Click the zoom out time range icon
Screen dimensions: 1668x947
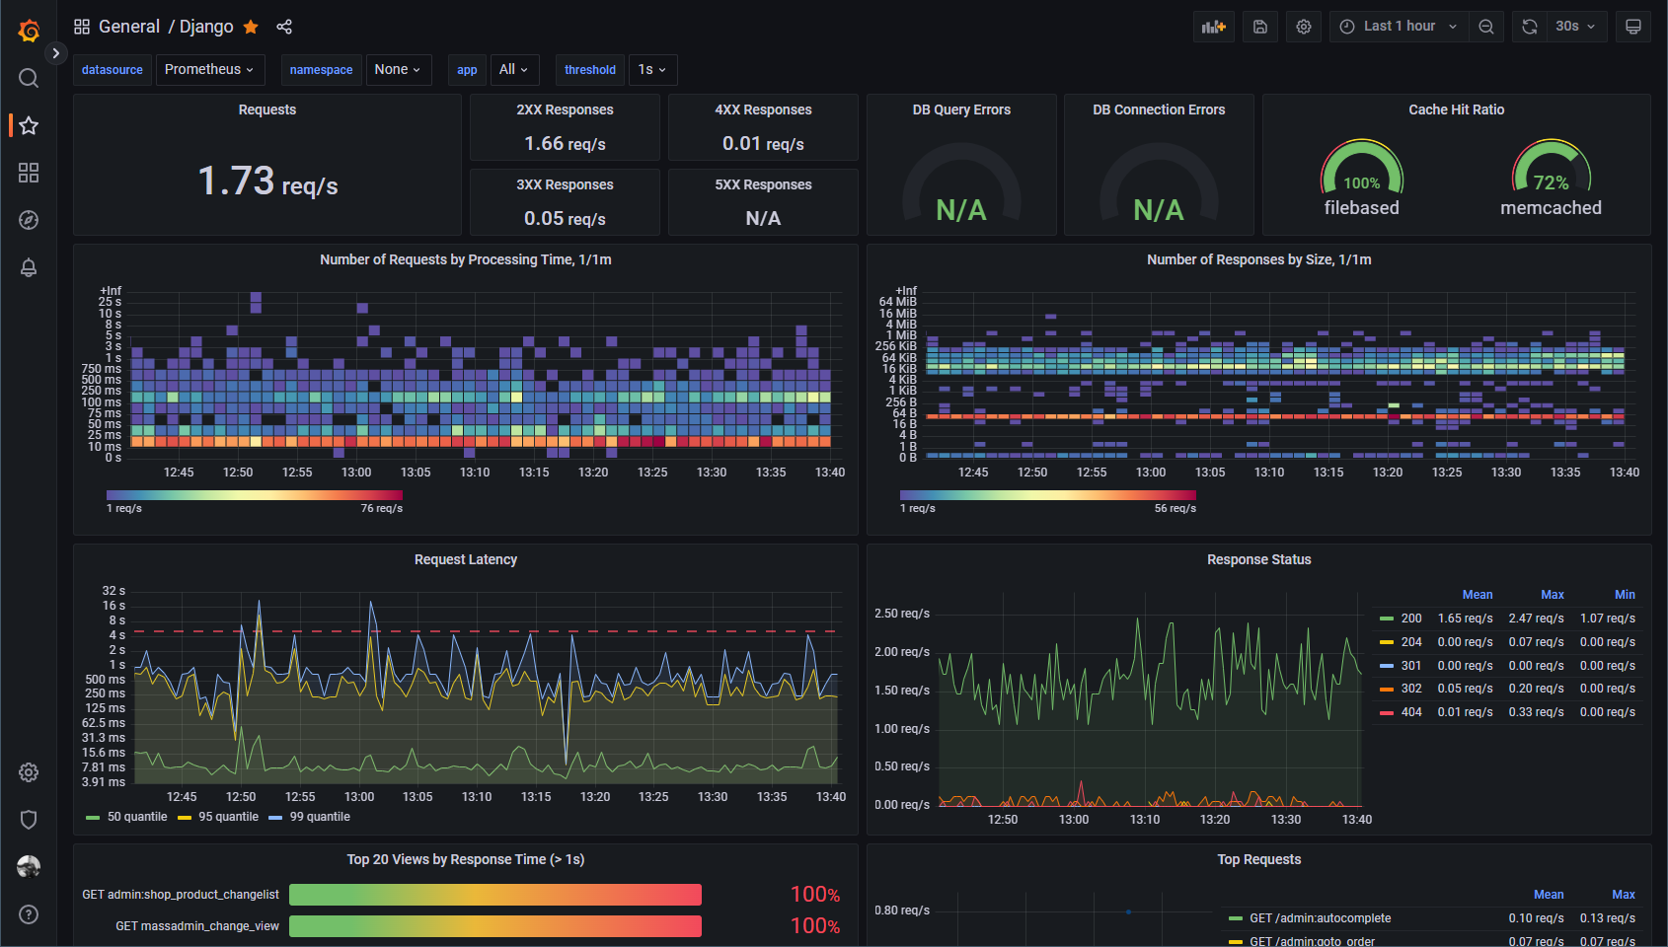coord(1486,27)
